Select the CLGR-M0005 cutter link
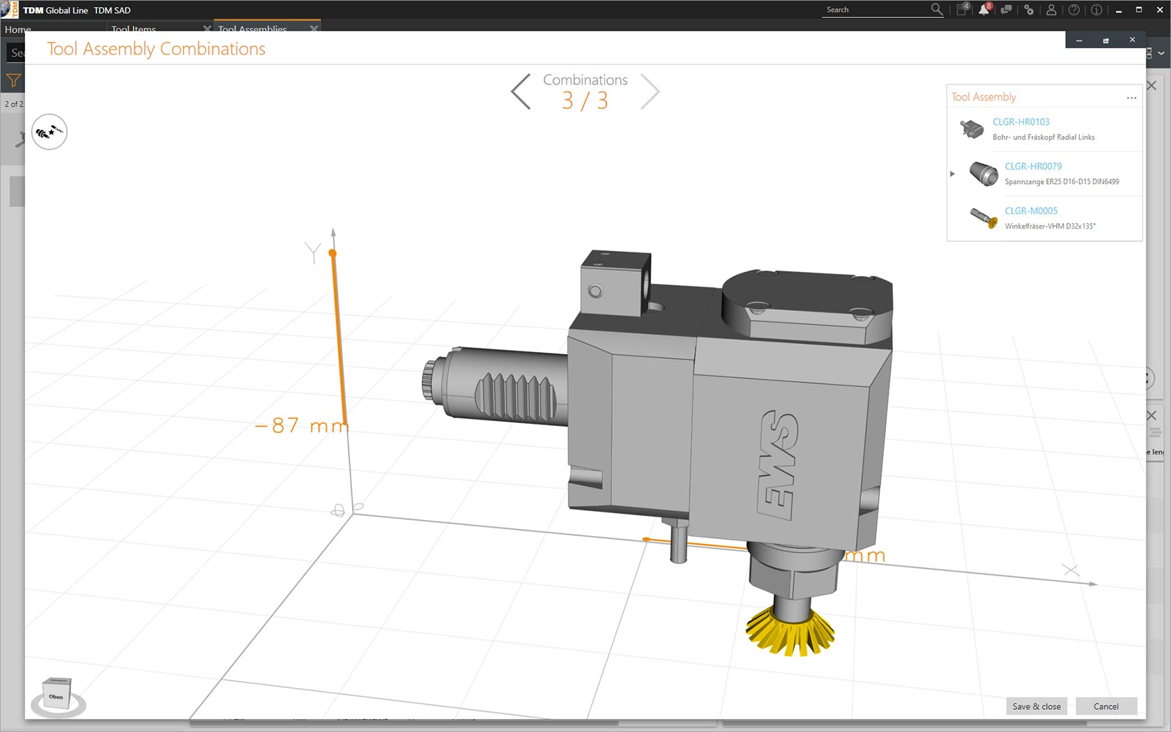 click(x=1031, y=211)
